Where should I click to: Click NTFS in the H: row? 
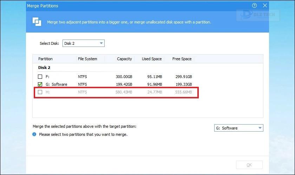click(83, 92)
